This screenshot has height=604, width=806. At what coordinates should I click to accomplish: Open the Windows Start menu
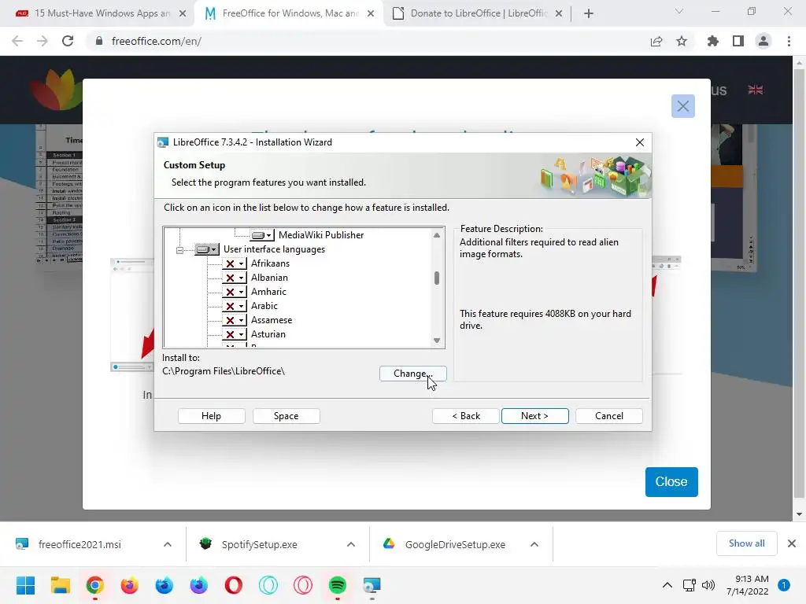(25, 585)
